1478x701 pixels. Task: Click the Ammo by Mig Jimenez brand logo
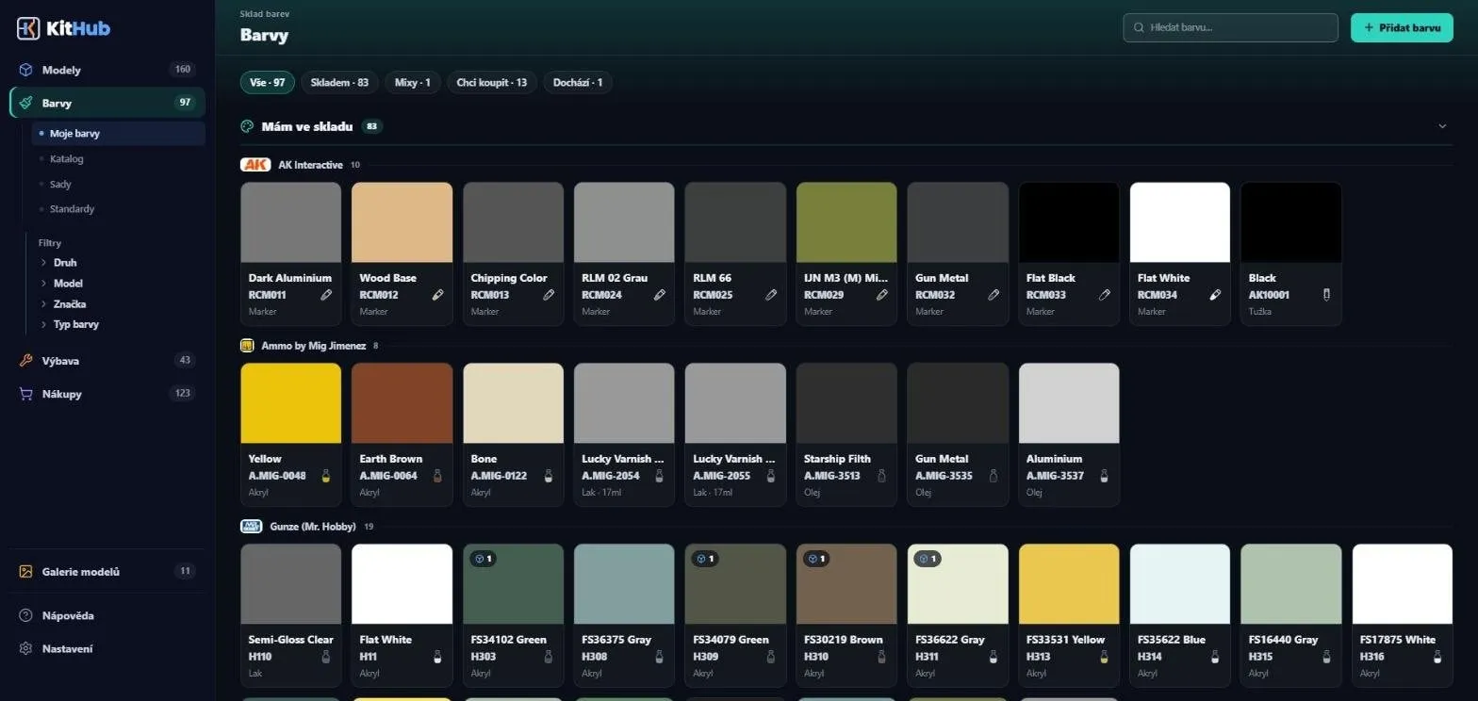coord(247,346)
